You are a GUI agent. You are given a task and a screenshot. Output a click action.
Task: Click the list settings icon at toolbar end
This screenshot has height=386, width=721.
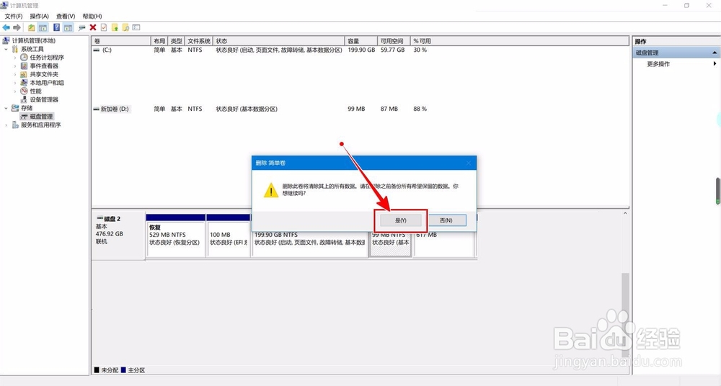(x=136, y=27)
